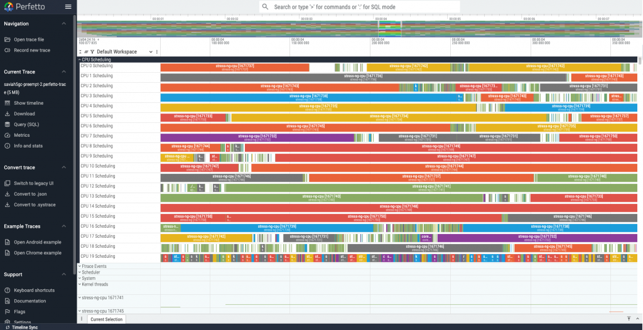This screenshot has width=643, height=330.
Task: Open Metrics from the sidebar
Action: (x=22, y=135)
